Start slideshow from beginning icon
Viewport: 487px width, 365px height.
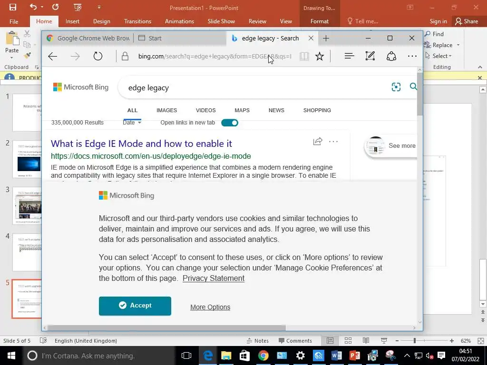[x=78, y=7]
